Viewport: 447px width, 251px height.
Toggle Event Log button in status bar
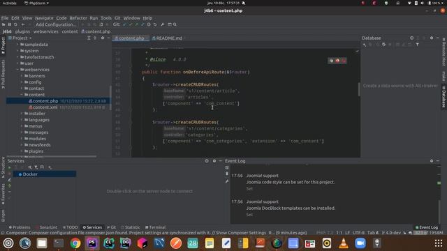click(x=427, y=227)
